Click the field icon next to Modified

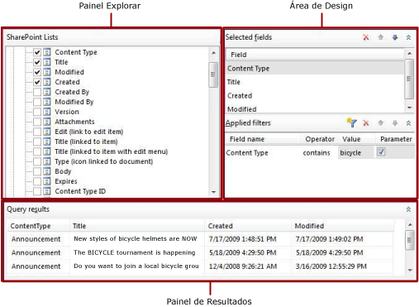(47, 72)
